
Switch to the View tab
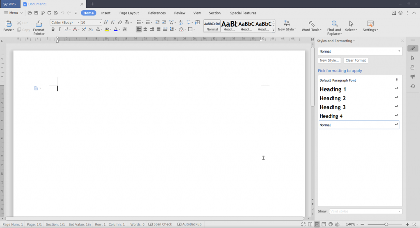(x=197, y=13)
